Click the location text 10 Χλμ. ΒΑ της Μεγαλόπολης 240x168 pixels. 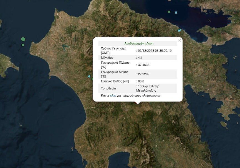coord(148,88)
